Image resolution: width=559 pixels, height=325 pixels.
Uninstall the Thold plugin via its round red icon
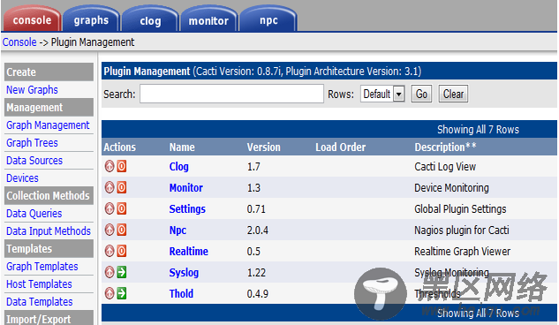tap(110, 293)
